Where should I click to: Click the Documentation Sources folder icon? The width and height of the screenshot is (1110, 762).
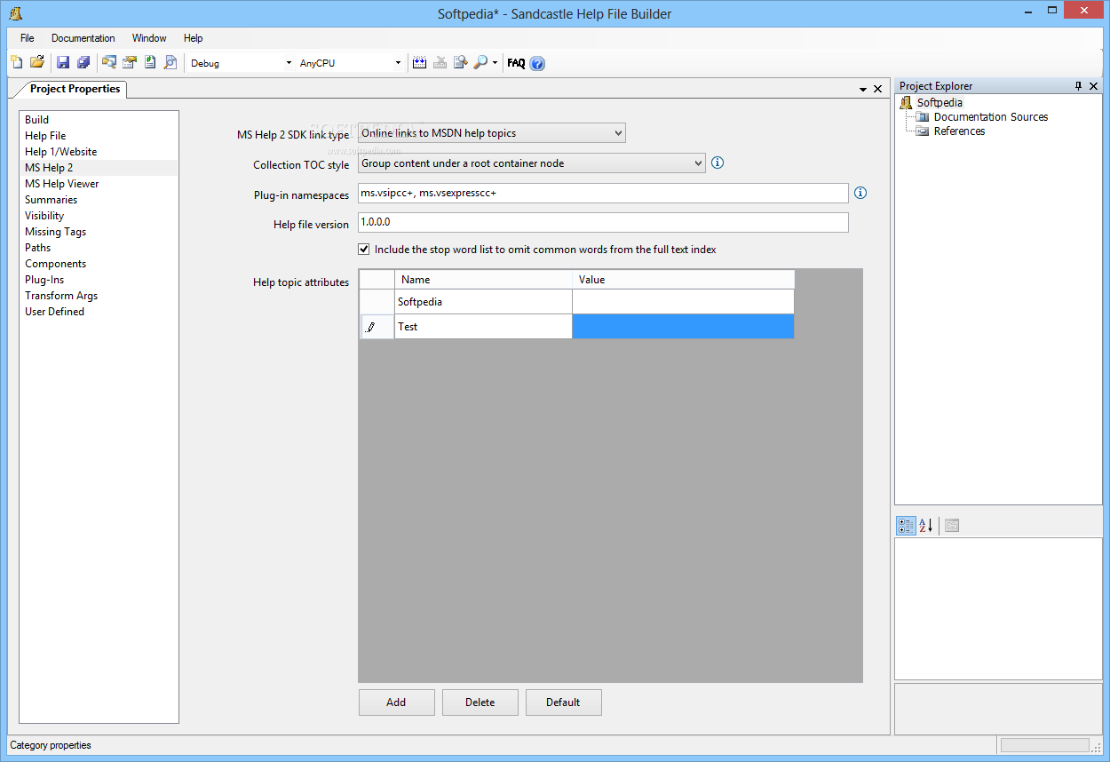pos(923,117)
